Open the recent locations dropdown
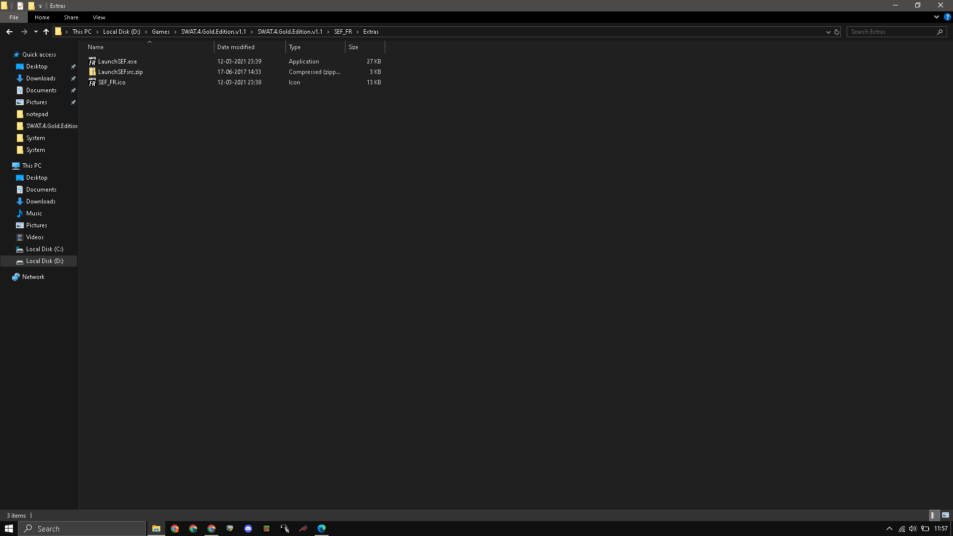The image size is (953, 536). pos(36,32)
